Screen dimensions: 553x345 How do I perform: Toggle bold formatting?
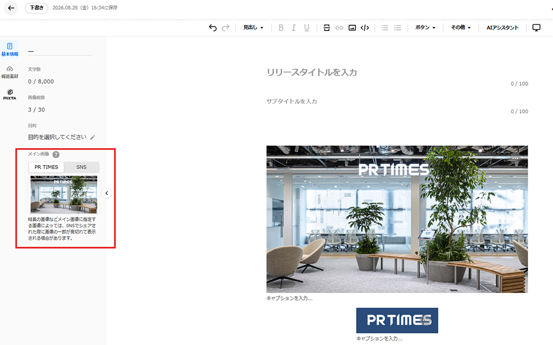coord(281,28)
